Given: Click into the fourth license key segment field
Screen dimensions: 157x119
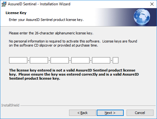Looking at the screenshot, I should click(80, 60).
